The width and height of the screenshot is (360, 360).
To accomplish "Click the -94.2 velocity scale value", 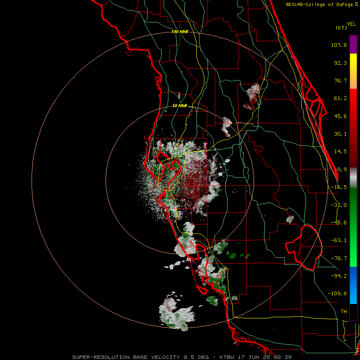I will point(339,276).
